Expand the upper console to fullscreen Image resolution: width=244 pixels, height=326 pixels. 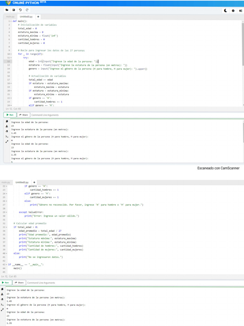pos(7,142)
